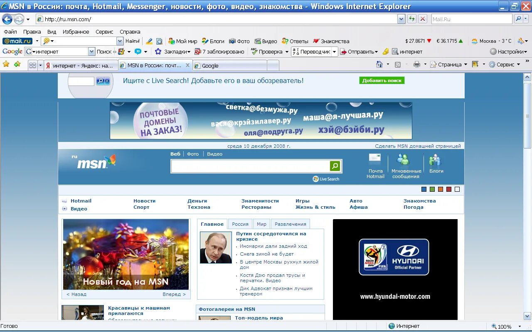Click the browser Forward arrow button
This screenshot has width=532, height=332.
tap(19, 19)
